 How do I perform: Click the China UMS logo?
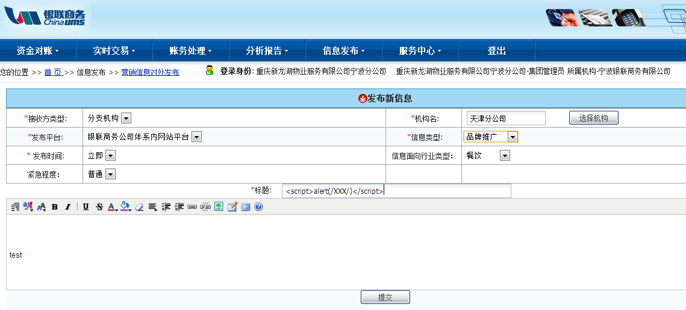45,16
